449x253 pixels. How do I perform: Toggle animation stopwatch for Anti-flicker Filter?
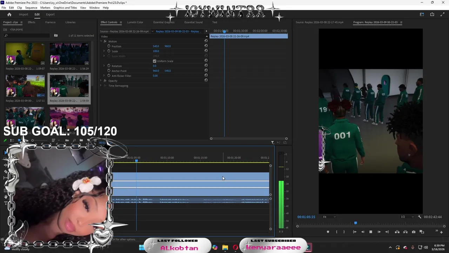coord(109,76)
